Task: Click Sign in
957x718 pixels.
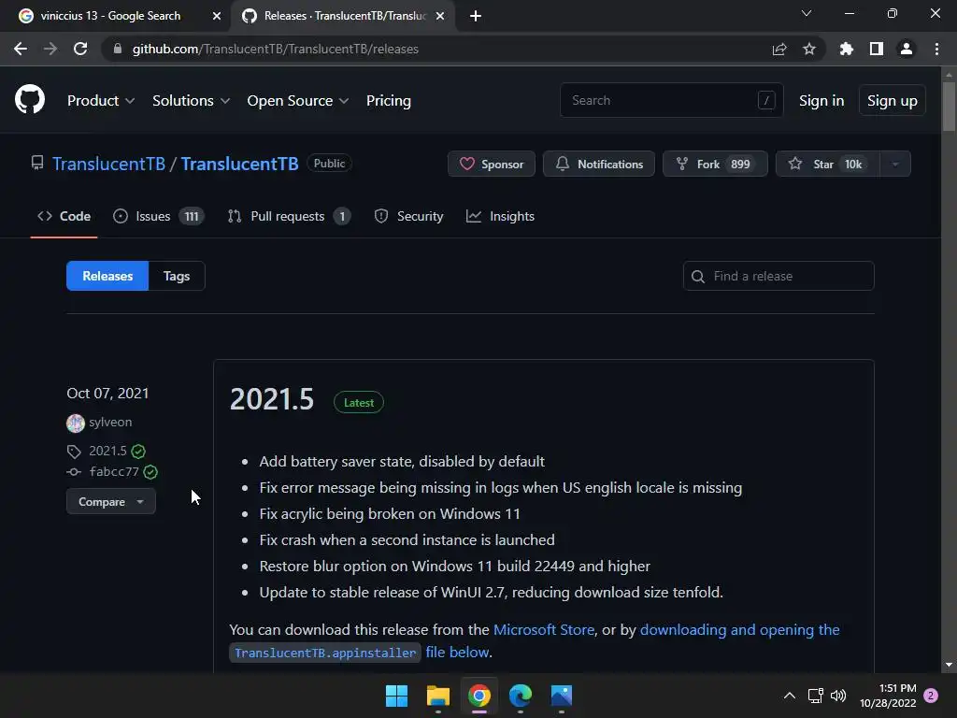Action: tap(821, 101)
